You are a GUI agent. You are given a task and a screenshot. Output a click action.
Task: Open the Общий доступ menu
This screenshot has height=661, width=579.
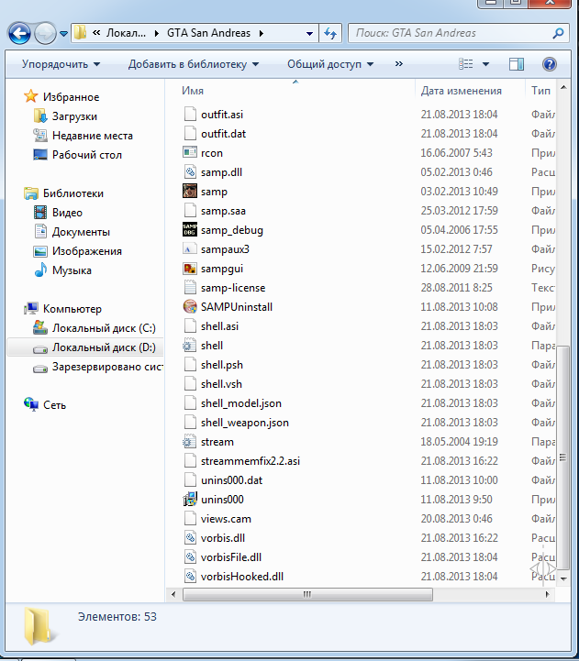click(x=330, y=64)
